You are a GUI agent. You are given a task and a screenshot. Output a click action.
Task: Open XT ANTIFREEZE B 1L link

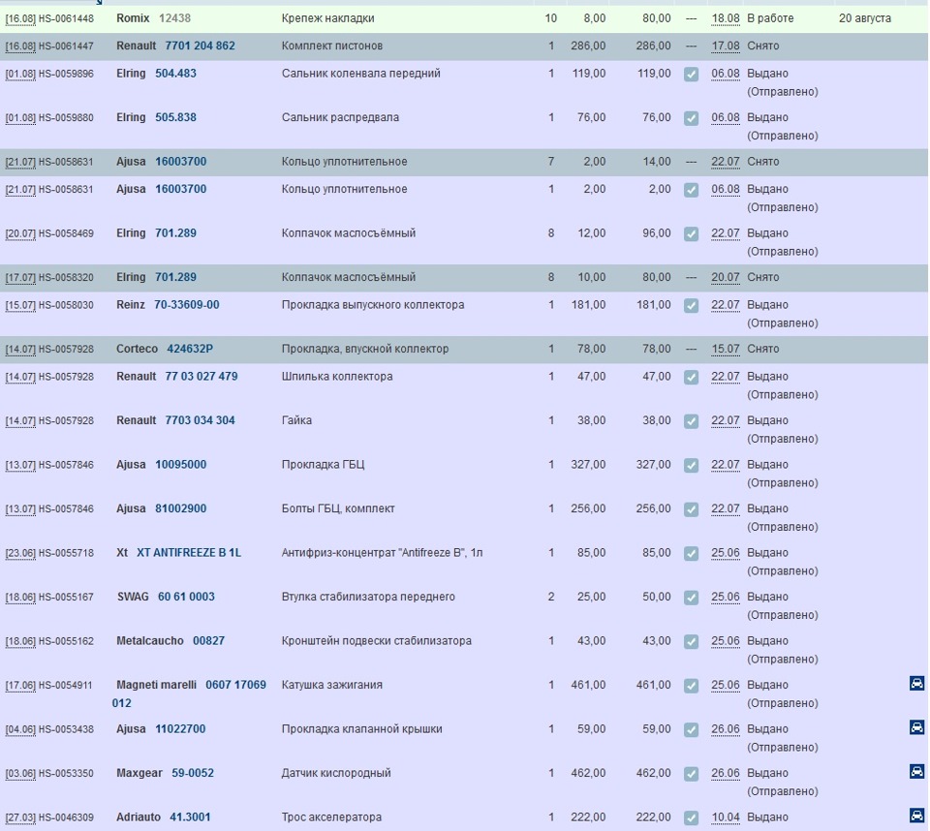click(189, 552)
